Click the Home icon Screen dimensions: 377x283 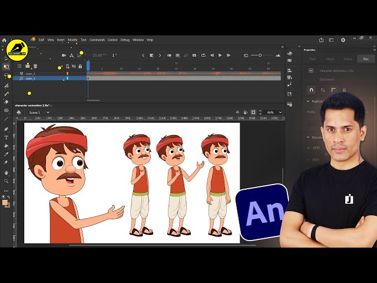(4, 40)
